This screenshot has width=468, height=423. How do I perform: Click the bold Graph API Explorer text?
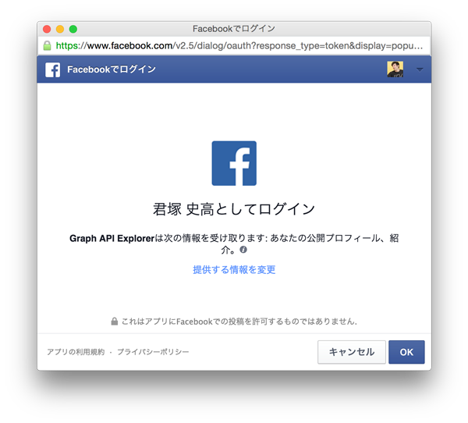point(112,238)
